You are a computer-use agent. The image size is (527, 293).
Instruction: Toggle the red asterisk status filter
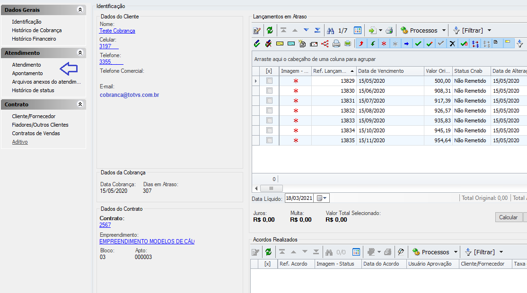[x=384, y=43]
